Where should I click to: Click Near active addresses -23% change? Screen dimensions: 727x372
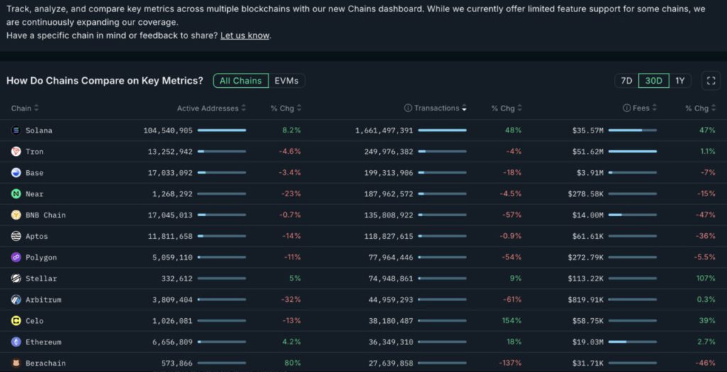[291, 194]
